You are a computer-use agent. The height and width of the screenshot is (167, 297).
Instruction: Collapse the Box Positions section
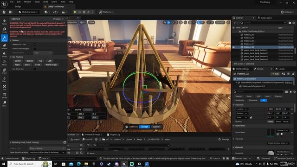11,57
